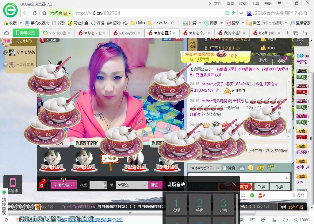Click the 登录管家 login manager icon
The width and height of the screenshot is (314, 224).
(x=301, y=23)
